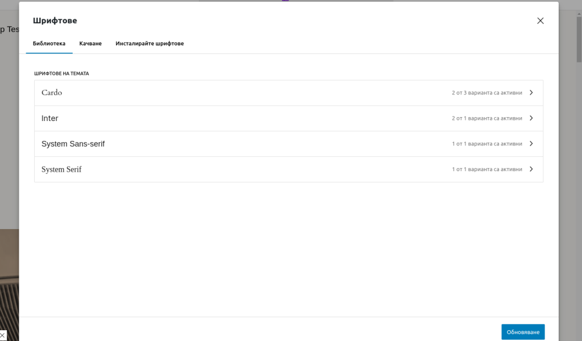
Task: Click System Sans-serif's active variants count
Action: 487,144
